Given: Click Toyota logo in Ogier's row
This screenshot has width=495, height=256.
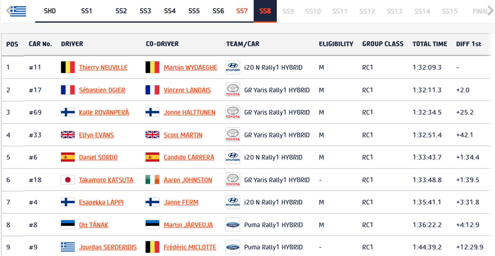Looking at the screenshot, I should 233,90.
